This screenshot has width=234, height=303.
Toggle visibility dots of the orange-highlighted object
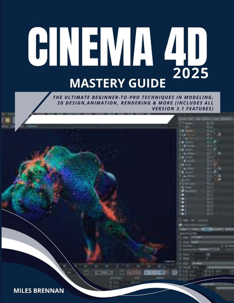[210, 131]
